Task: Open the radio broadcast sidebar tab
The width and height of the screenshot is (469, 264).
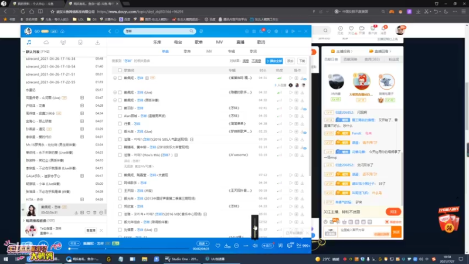Action: [x=63, y=42]
